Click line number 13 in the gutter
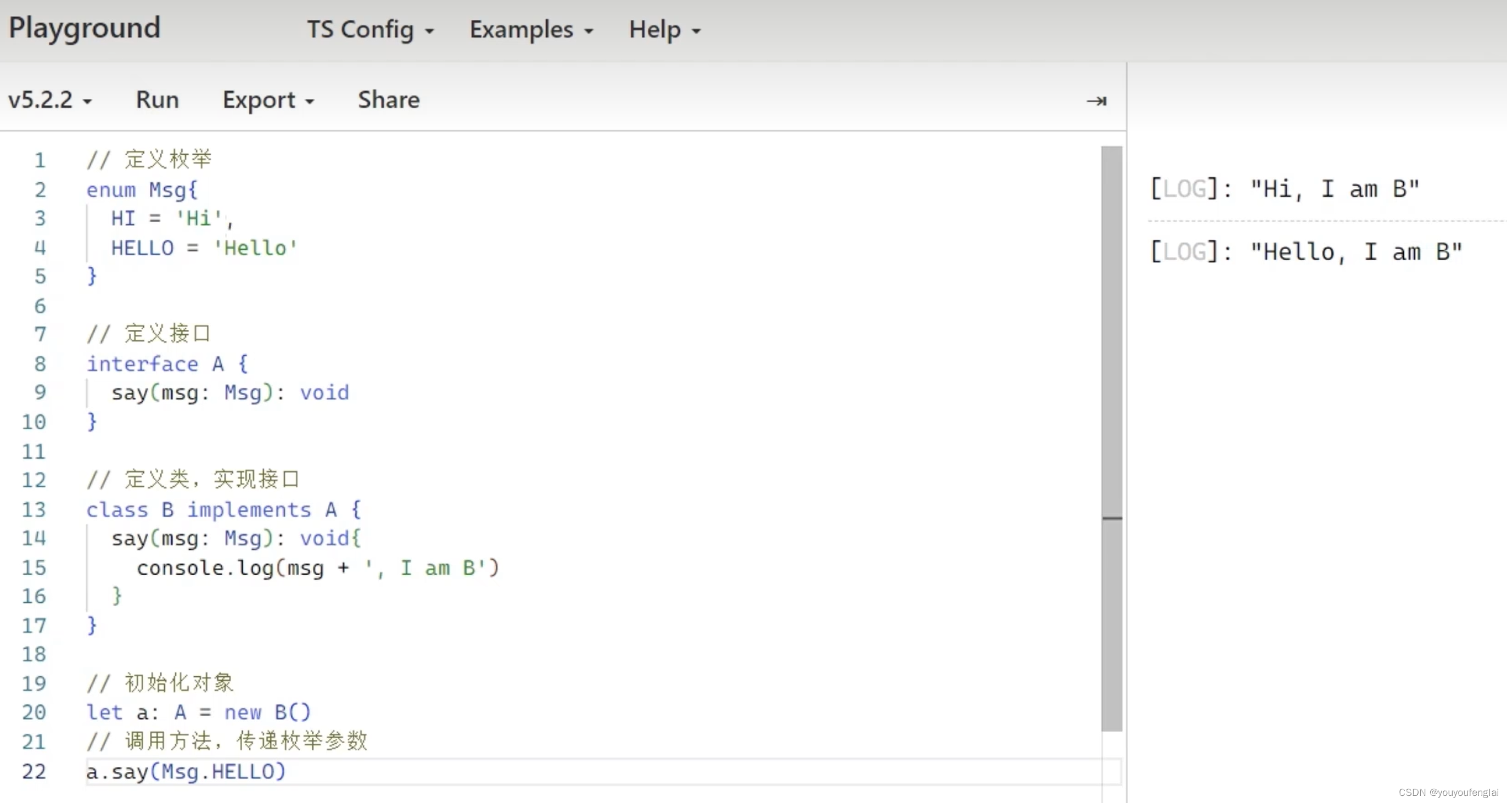The height and width of the screenshot is (803, 1507). click(x=33, y=509)
